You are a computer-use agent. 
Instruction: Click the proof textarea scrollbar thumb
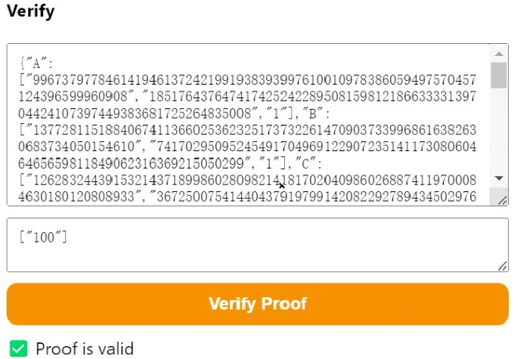(499, 76)
